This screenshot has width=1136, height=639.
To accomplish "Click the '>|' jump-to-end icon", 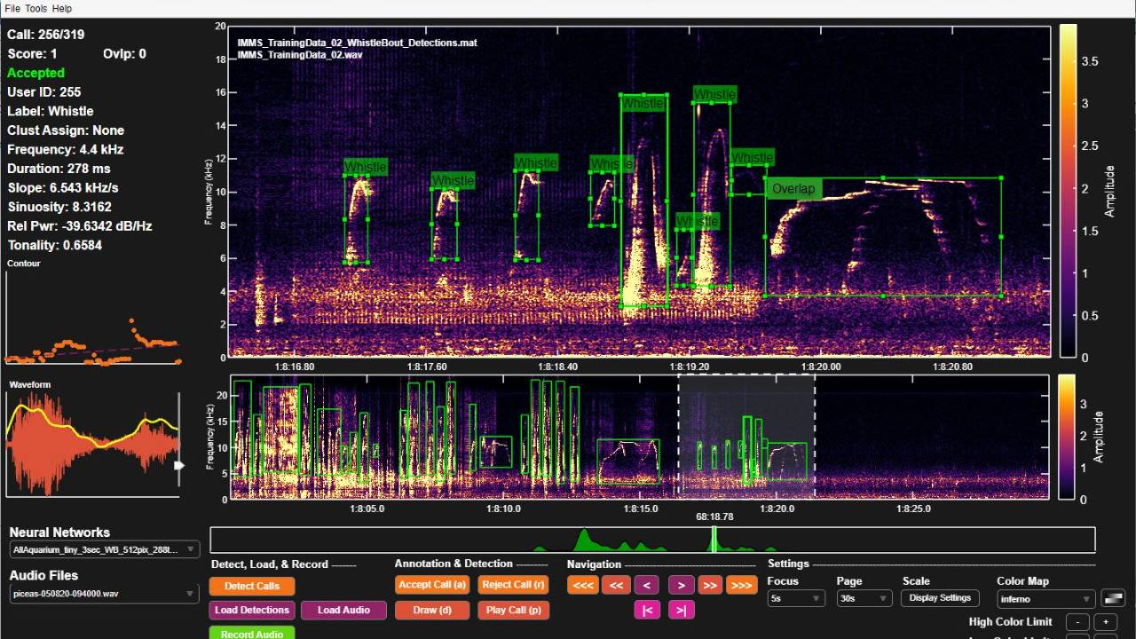I will 680,610.
